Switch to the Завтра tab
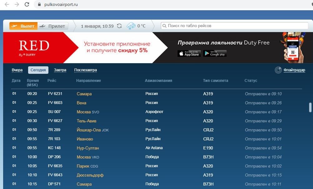 tap(60, 70)
